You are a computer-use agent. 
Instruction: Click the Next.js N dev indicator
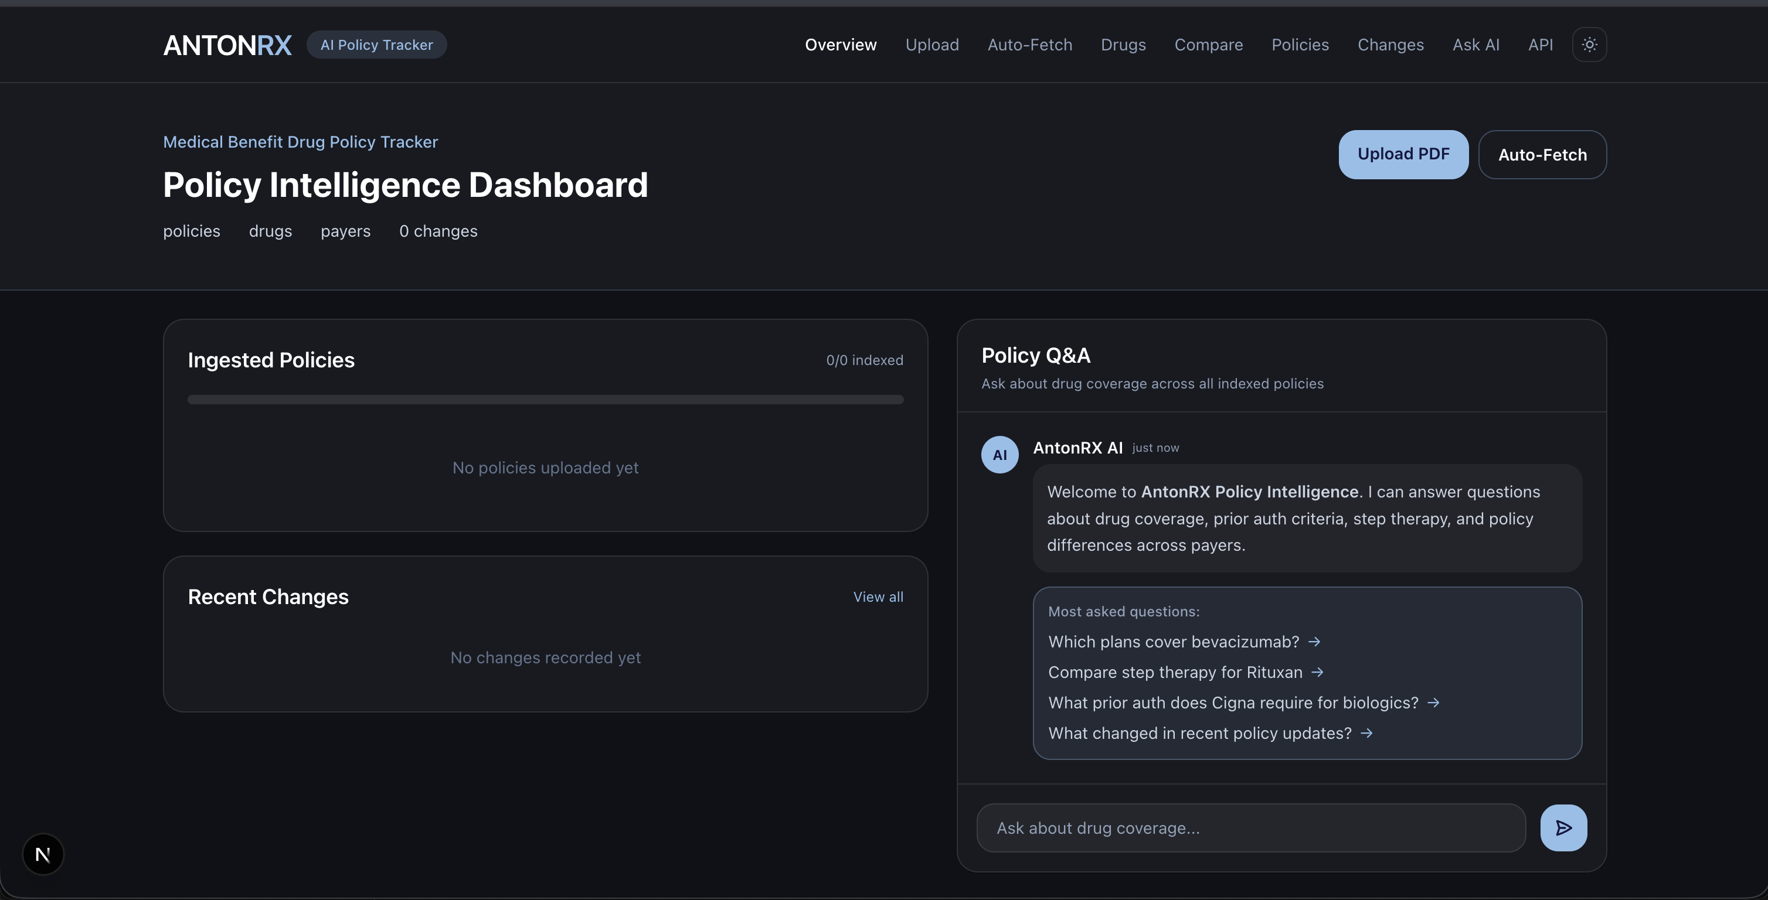point(43,854)
